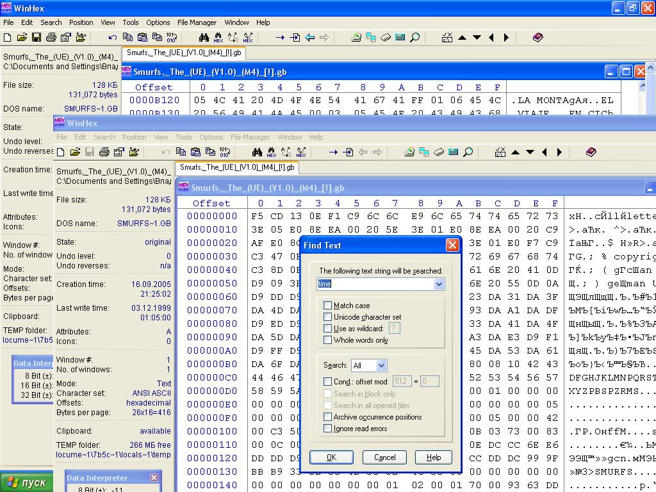Click Find Hex Values icon in back window
This screenshot has height=492, width=656.
point(218,38)
